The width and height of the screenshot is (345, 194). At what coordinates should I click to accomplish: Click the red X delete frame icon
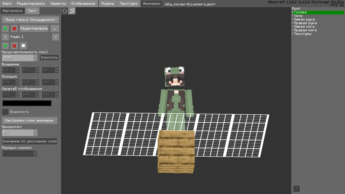pos(14,46)
